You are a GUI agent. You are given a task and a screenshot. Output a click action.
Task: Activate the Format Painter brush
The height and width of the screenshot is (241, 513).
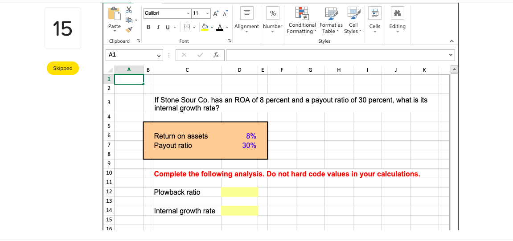coord(129,30)
